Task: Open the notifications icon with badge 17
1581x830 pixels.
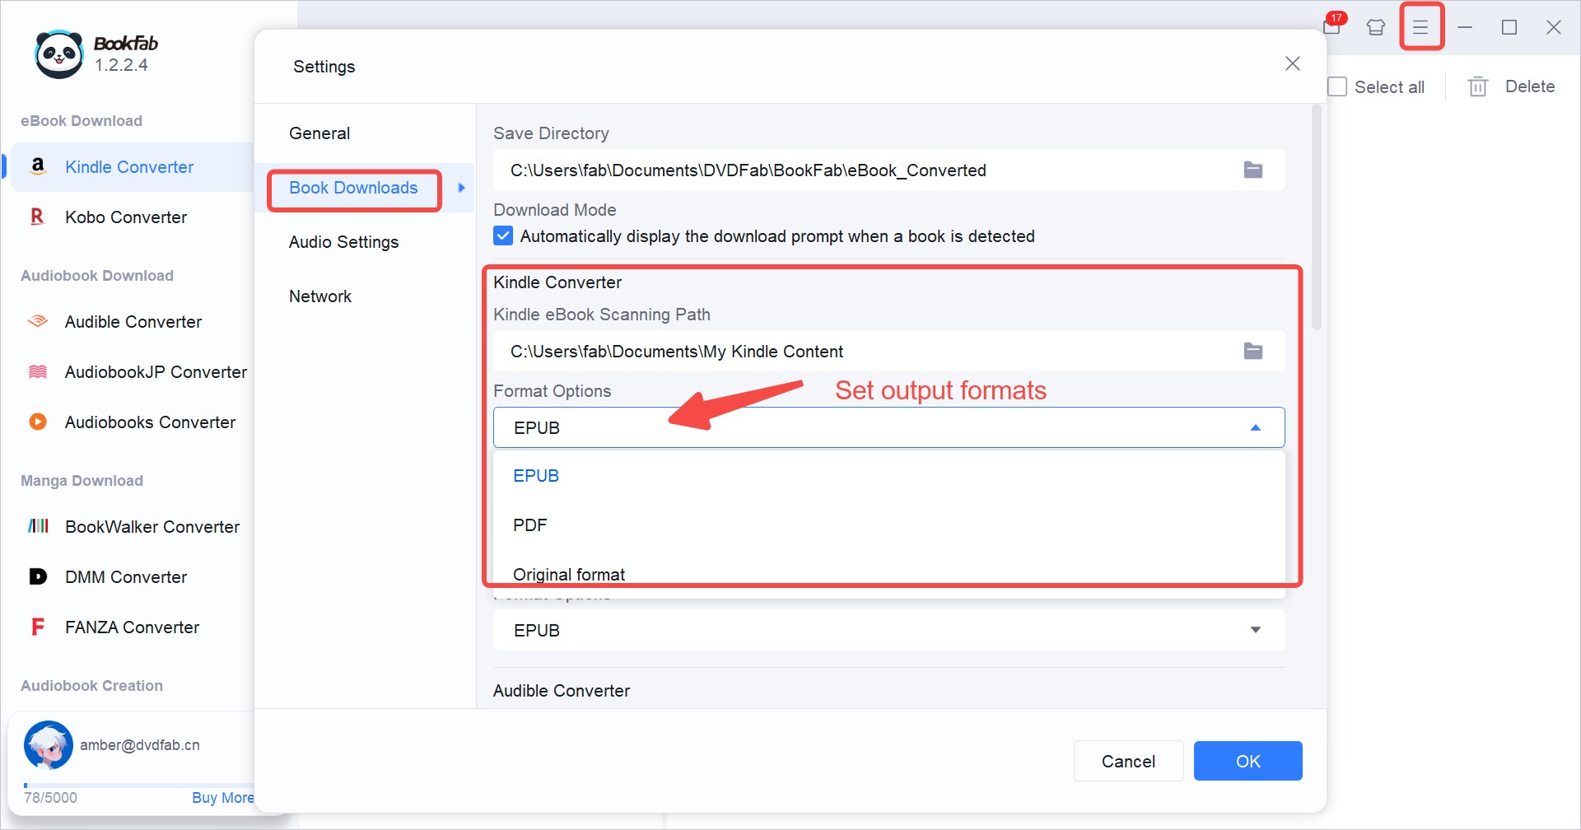Action: (1331, 26)
